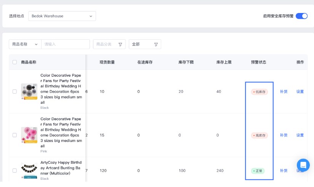This screenshot has height=187, width=314.
Task: Open the Bedok Warehouse location dropdown
Action: (x=62, y=16)
